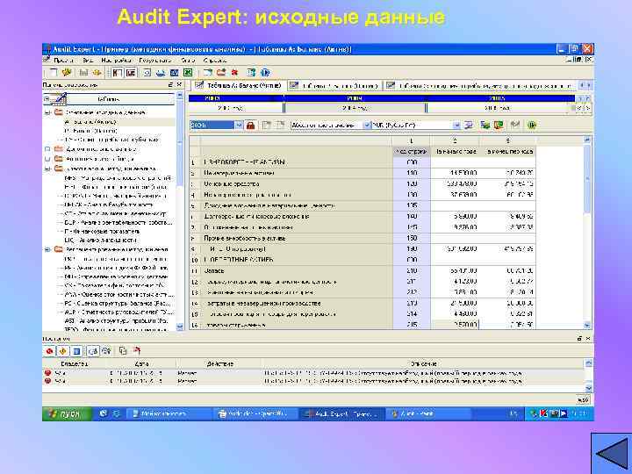Click the back arrow slide navigation button
This screenshot has width=632, height=474.
[x=613, y=454]
